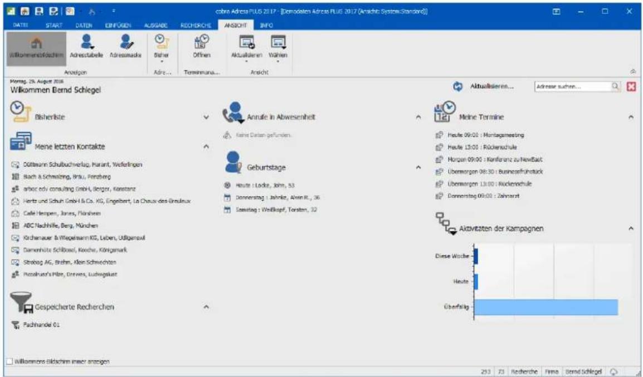Toggle Willkommens-Bildschirm immer anzeigen checkbox

[9, 361]
